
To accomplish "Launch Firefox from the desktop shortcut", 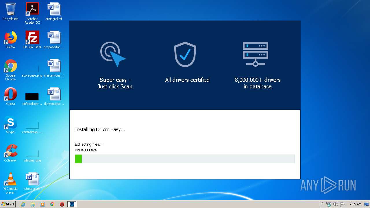I will (x=10, y=40).
